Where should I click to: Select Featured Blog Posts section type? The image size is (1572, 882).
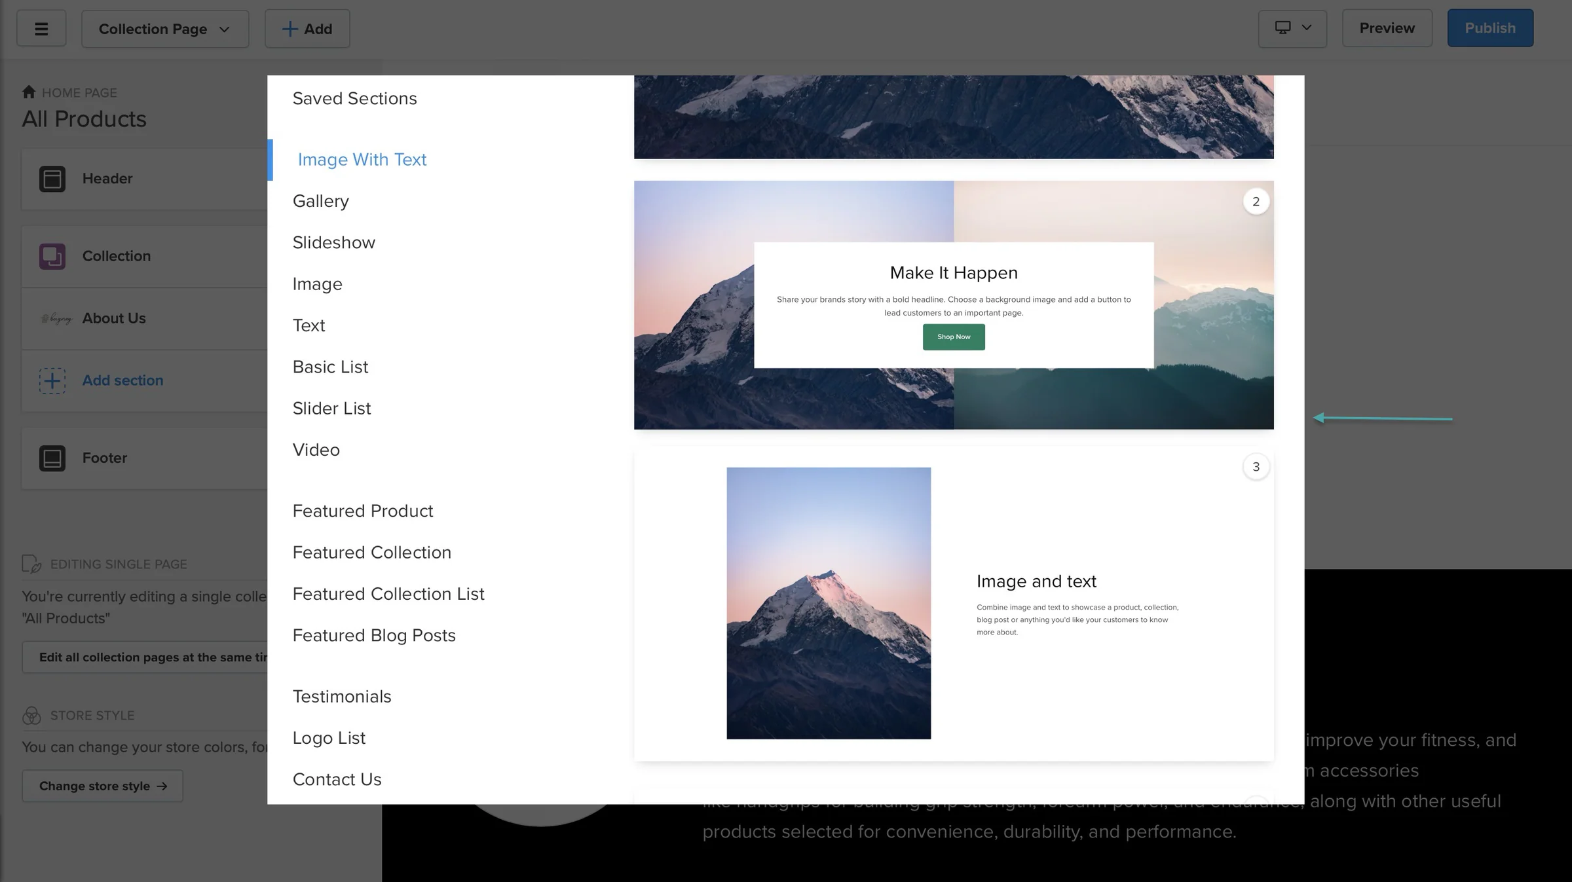click(x=374, y=635)
